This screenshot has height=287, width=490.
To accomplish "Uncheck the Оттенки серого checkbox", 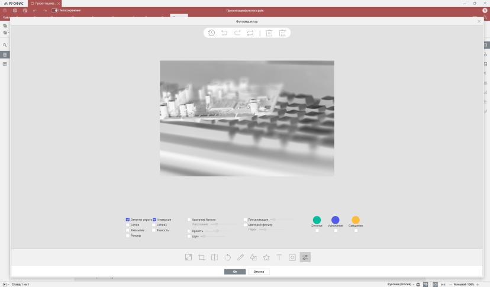I will tap(127, 220).
